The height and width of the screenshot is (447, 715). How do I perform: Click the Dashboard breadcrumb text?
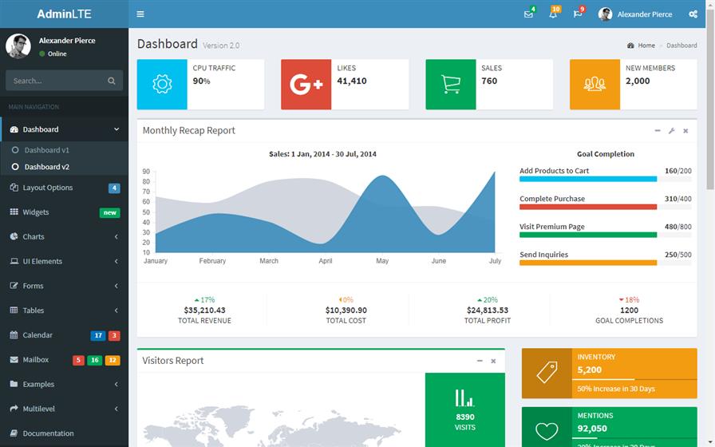tap(681, 45)
